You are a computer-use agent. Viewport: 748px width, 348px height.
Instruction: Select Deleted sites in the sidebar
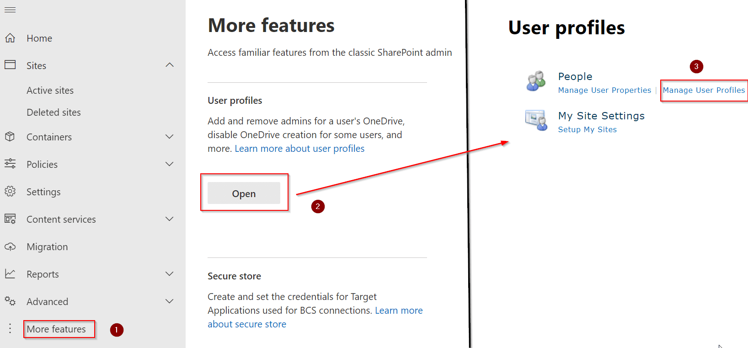tap(53, 112)
